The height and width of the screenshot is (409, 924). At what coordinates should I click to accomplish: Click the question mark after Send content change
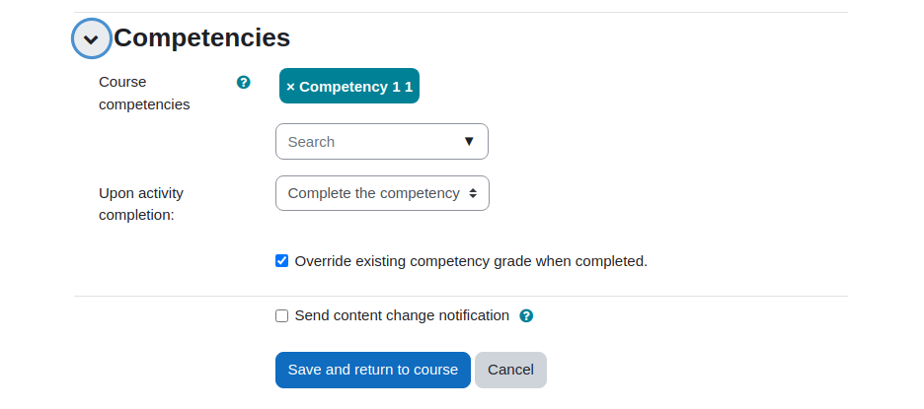[526, 316]
